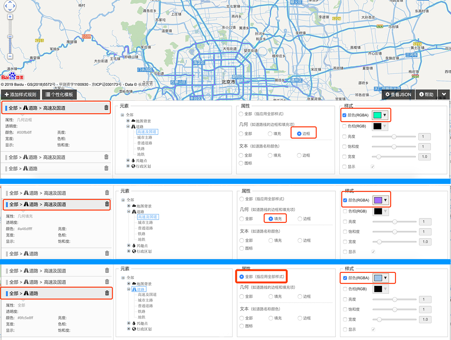
Task: Select the currently checked 填充 geometry radio button
Action: (x=271, y=219)
